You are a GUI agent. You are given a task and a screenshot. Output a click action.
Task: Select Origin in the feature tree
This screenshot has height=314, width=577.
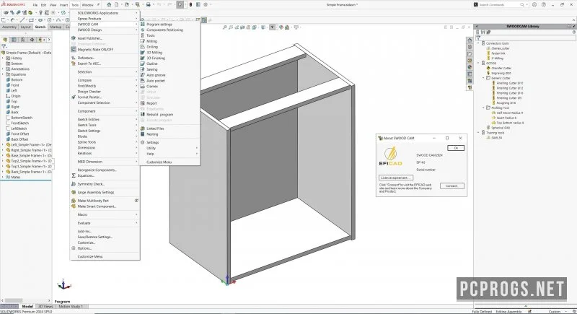point(15,96)
